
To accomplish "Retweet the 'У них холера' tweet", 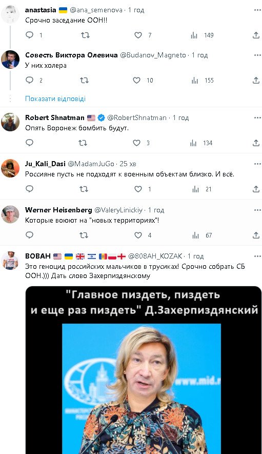I will point(84,80).
